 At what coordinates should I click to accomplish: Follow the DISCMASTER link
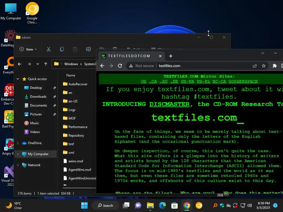[x=169, y=104]
